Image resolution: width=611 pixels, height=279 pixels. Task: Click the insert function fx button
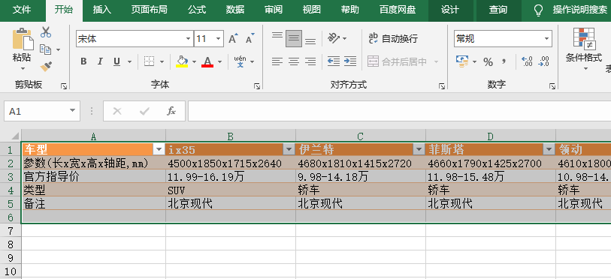pyautogui.click(x=171, y=111)
